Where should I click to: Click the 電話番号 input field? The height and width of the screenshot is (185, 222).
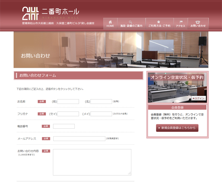tap(64, 126)
